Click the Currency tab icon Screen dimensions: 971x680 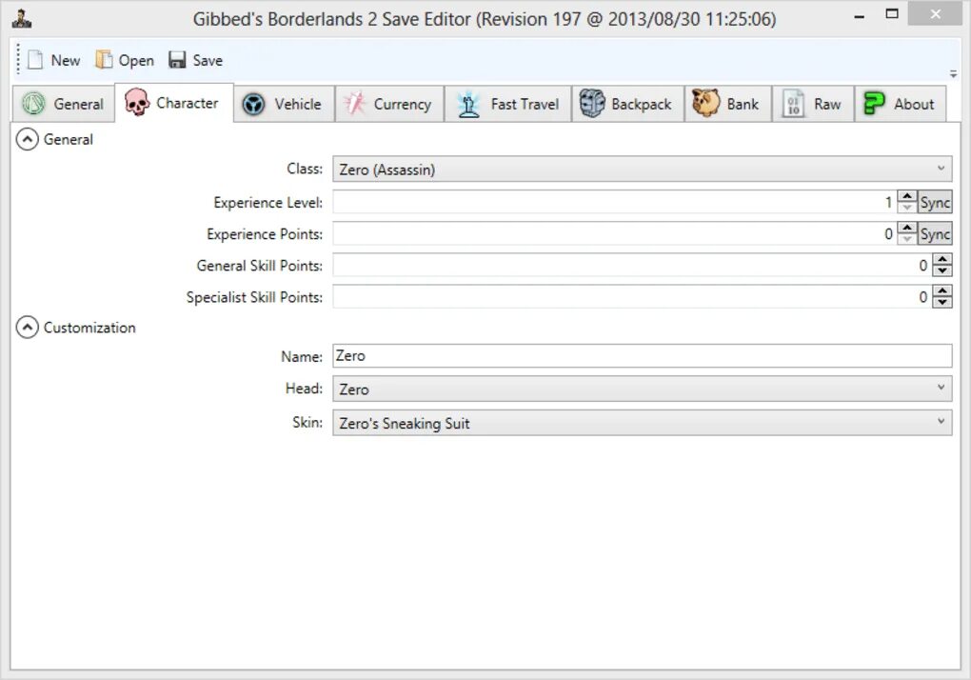pos(354,104)
